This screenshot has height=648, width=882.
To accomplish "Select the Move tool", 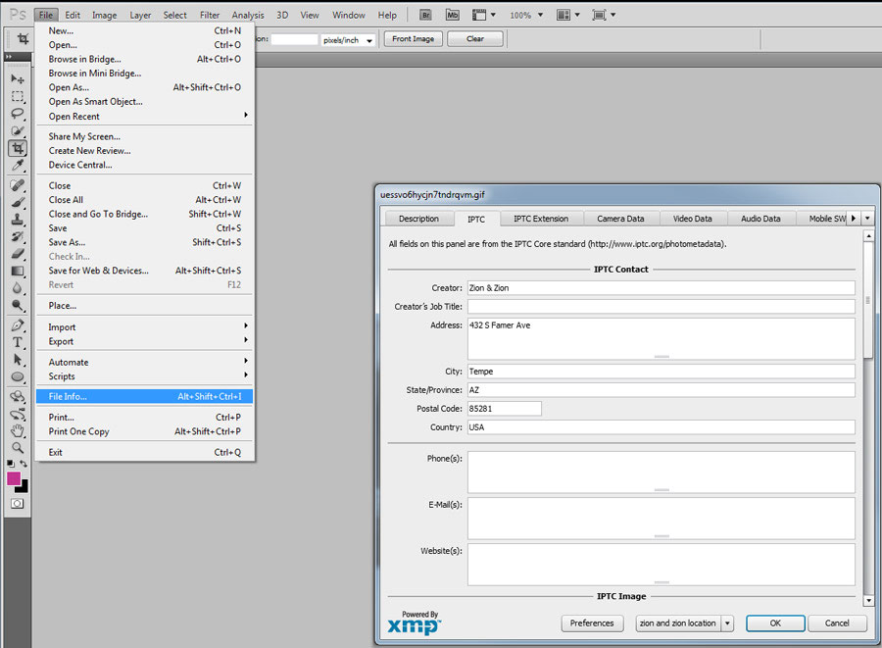I will point(18,79).
